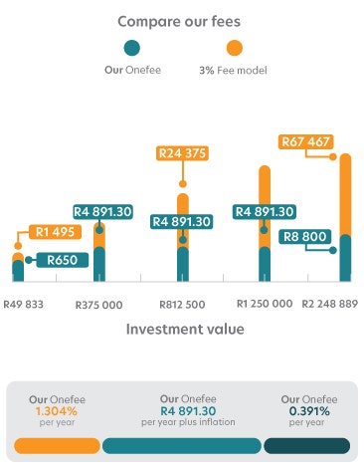The height and width of the screenshot is (473, 364).
Task: Click the orange 3% Fee model legend circle
Action: (235, 48)
